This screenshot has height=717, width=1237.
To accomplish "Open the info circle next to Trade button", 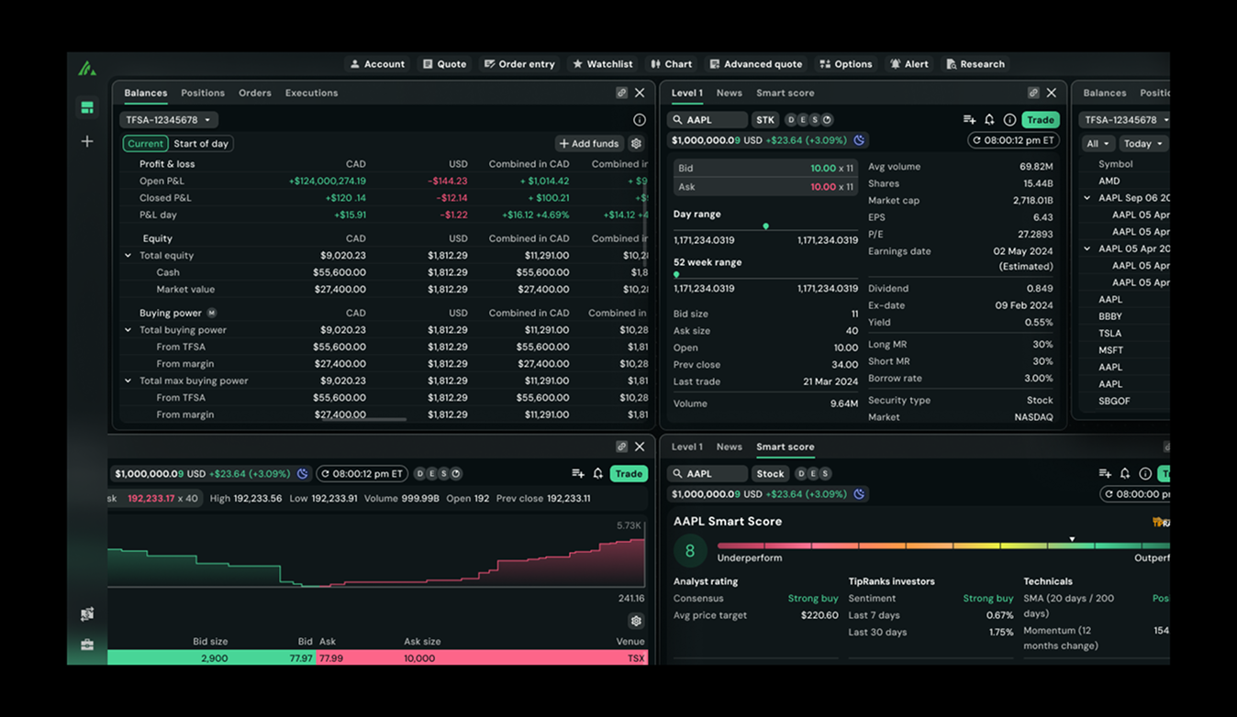I will [x=1009, y=119].
